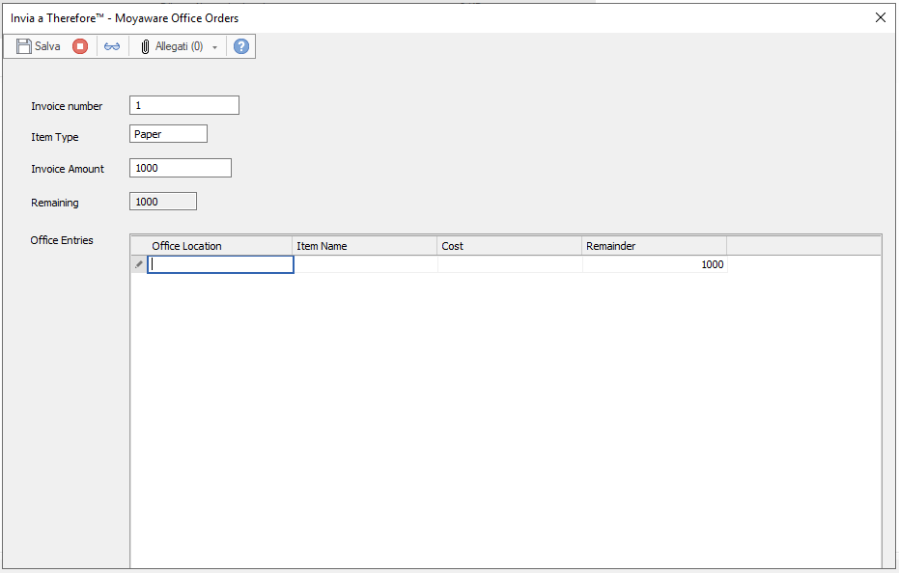Click the red stop icon on the toolbar

coord(79,45)
